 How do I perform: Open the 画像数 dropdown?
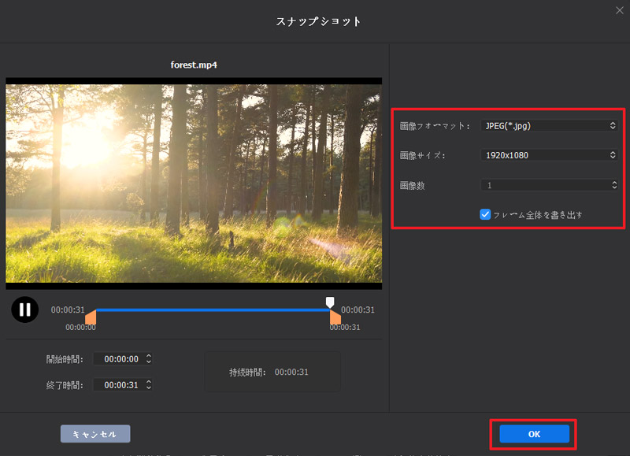point(549,185)
